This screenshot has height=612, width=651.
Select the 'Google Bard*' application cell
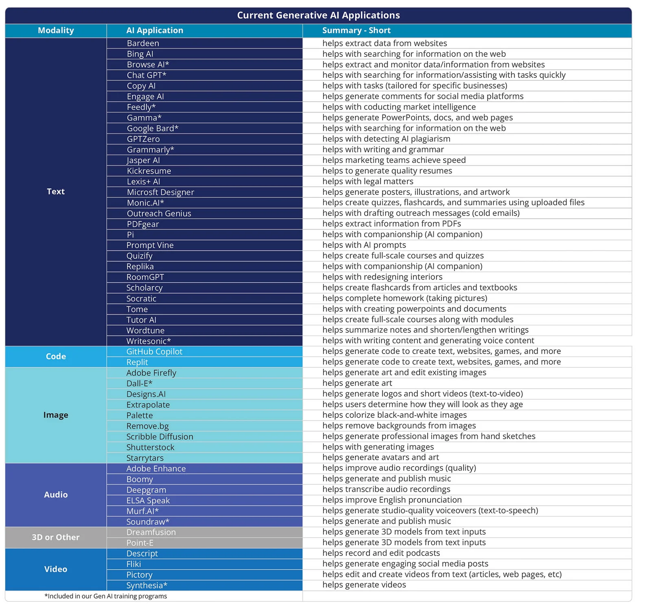click(205, 128)
